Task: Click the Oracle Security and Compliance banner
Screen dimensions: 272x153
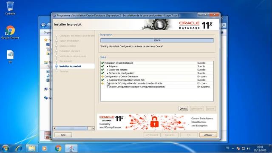Action: tap(157, 122)
